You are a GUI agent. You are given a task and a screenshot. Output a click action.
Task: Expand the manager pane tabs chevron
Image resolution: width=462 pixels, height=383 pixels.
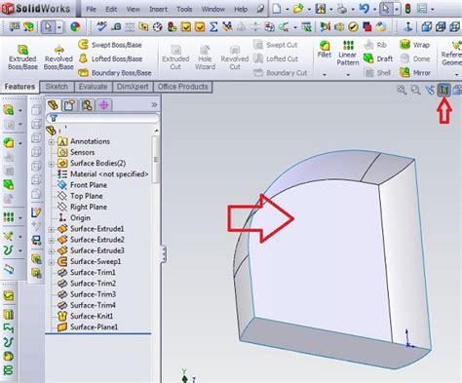154,104
